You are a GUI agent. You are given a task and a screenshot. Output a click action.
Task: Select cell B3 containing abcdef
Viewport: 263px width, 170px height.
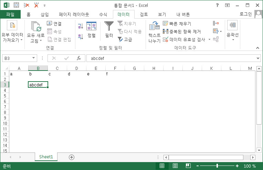(x=38, y=85)
